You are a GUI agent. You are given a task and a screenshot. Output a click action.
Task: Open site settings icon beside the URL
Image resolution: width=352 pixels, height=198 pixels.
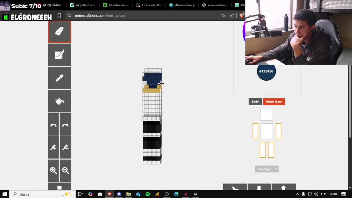69,16
